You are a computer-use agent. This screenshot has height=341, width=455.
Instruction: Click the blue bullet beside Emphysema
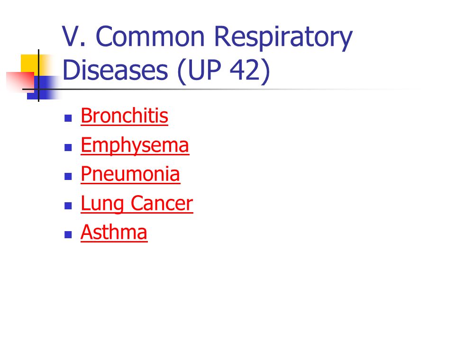pyautogui.click(x=68, y=147)
